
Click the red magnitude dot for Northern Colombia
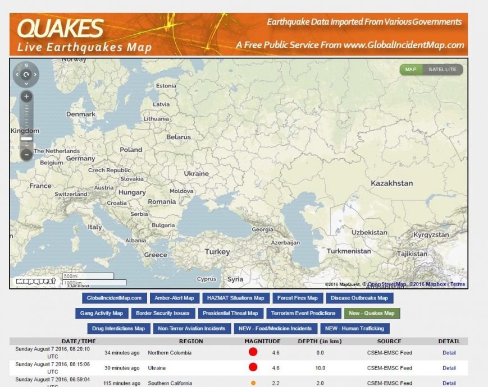[253, 352]
